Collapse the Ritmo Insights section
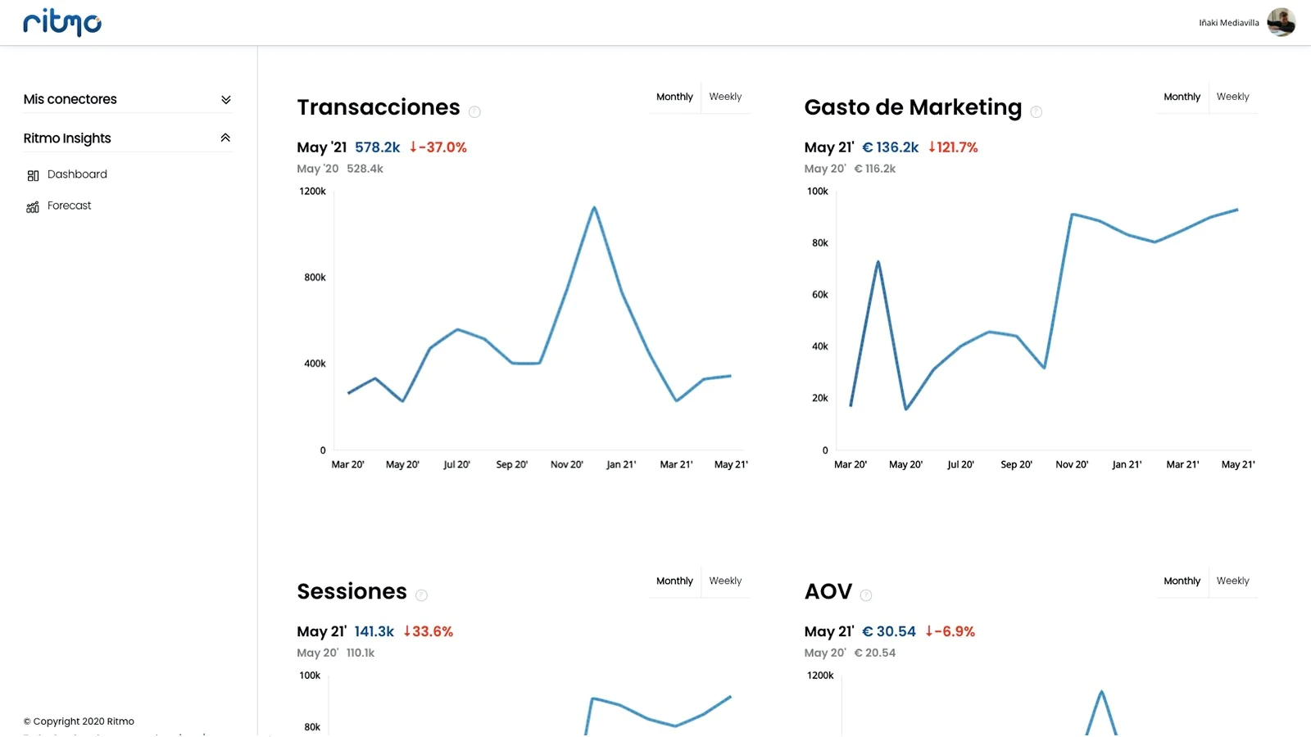The image size is (1311, 737). coord(225,138)
